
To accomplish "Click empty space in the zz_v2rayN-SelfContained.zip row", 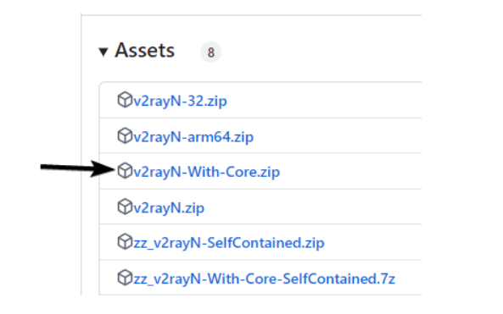I will pos(372,242).
